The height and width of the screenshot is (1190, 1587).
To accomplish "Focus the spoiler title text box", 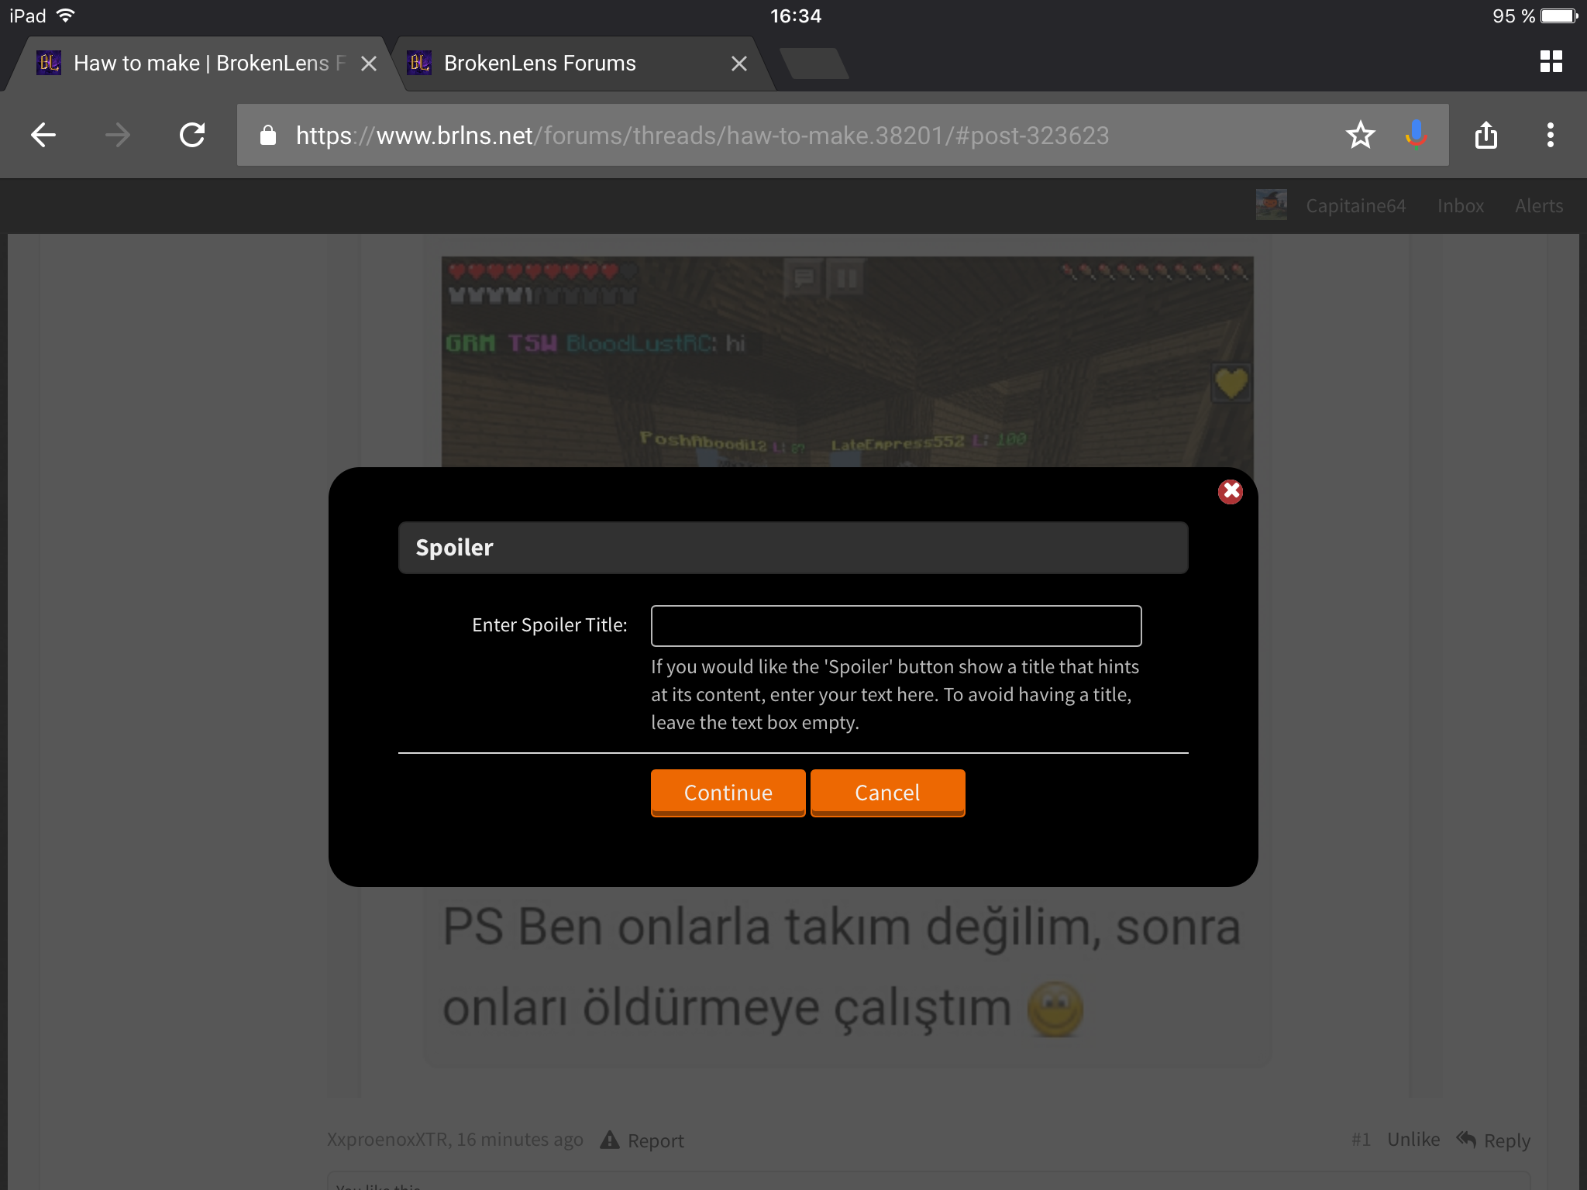I will (896, 626).
